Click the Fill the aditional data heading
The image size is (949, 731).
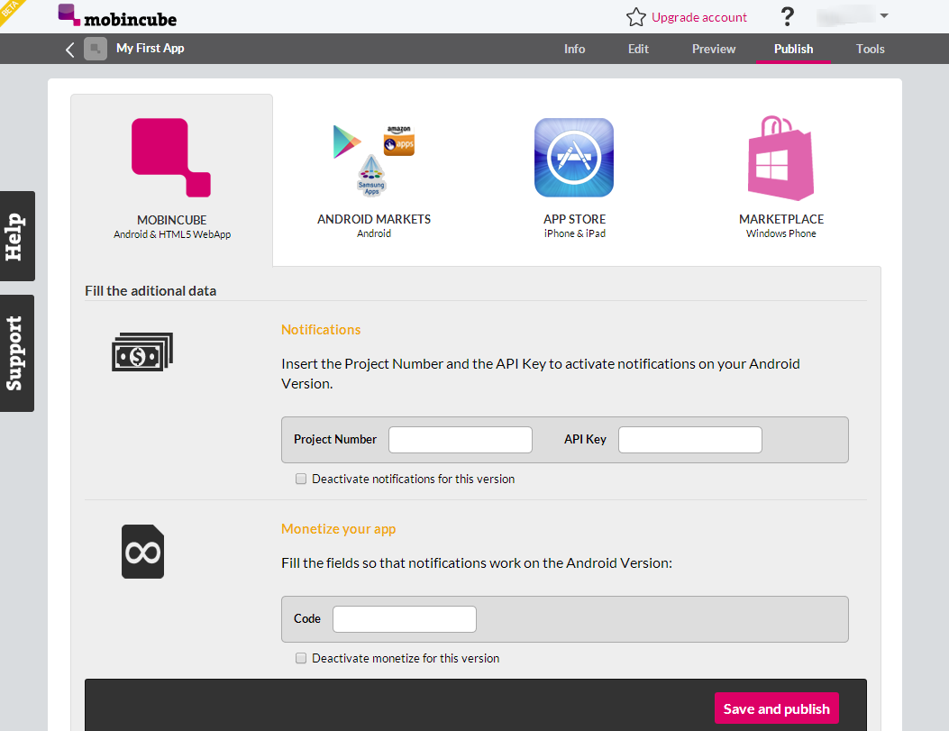click(151, 291)
